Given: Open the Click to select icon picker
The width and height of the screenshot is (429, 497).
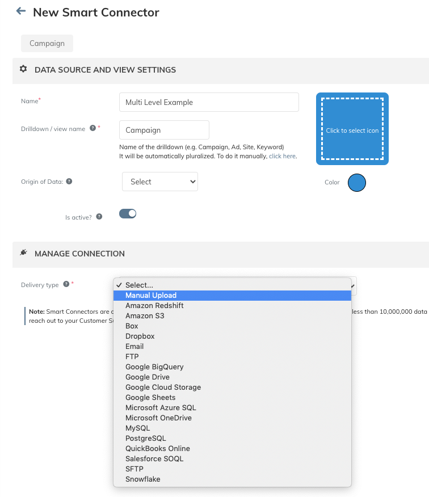Looking at the screenshot, I should tap(352, 129).
